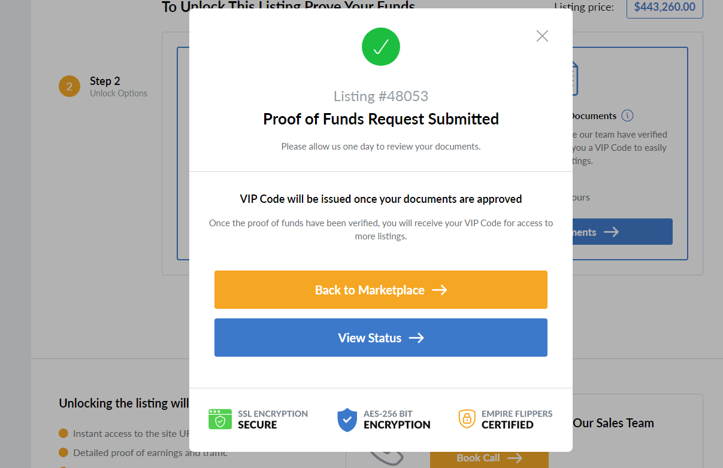
Task: Click the Proof of Funds Request Submitted heading
Action: pyautogui.click(x=381, y=119)
